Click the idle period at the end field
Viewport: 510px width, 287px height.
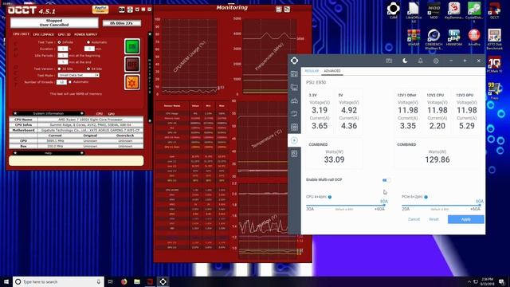pos(62,62)
